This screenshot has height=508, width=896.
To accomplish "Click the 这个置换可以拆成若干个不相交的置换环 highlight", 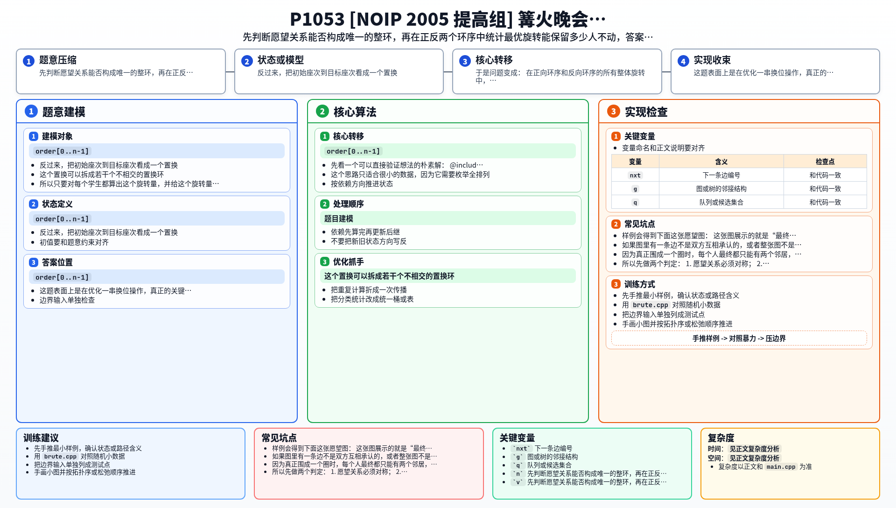I will [x=448, y=276].
